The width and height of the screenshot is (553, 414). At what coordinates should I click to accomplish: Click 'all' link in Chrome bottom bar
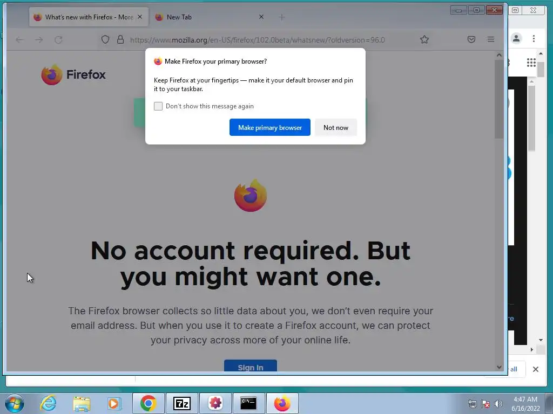point(514,369)
